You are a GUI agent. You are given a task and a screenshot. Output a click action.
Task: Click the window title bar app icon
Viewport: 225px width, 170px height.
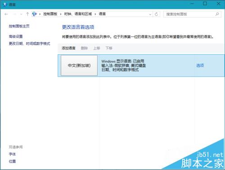click(x=5, y=4)
